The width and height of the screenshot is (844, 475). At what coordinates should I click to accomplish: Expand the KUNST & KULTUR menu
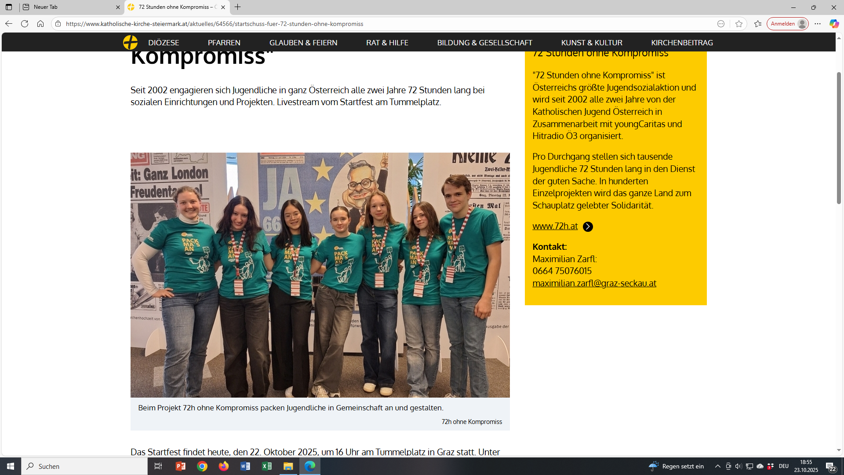click(592, 43)
